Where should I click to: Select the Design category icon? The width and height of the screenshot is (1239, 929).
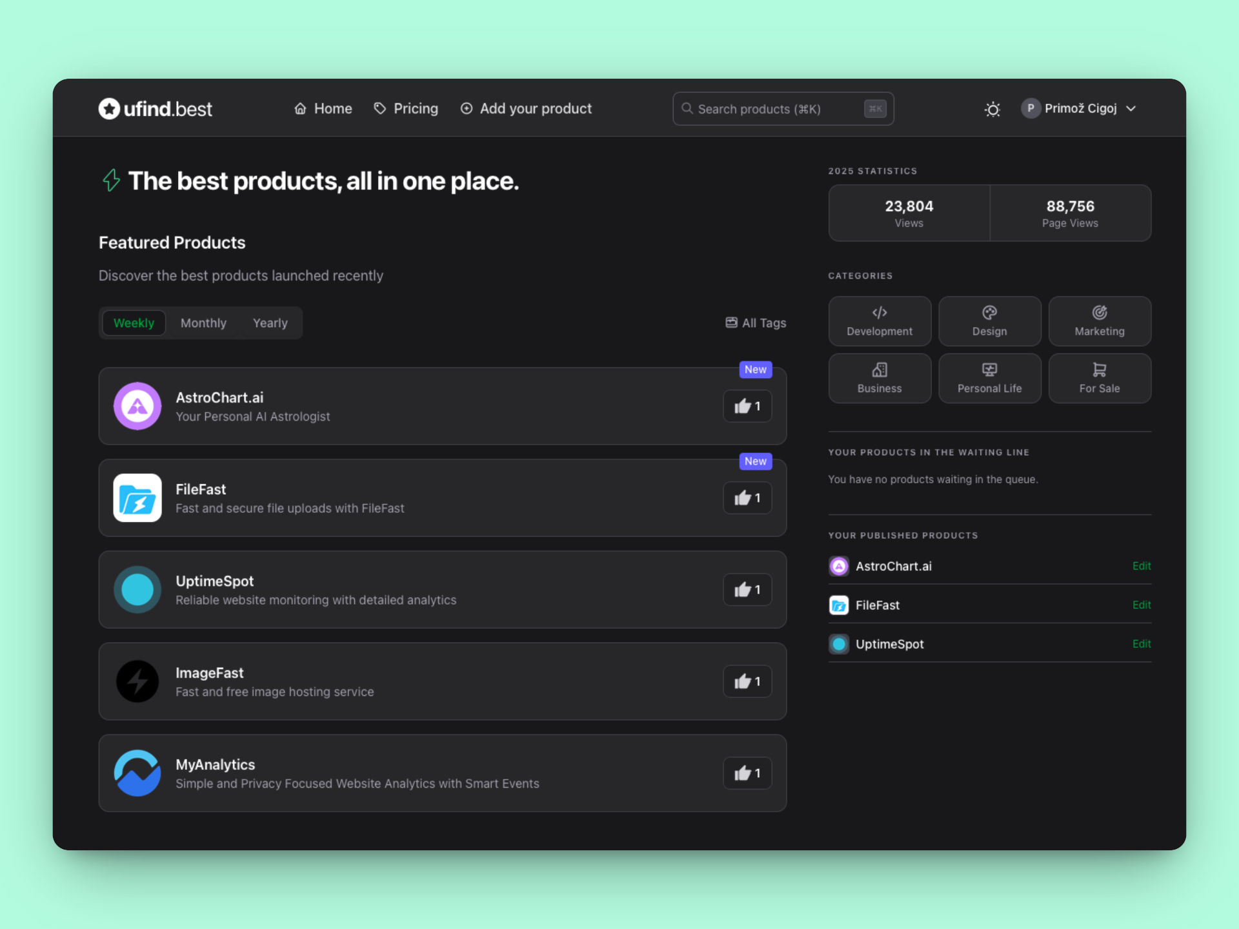tap(989, 313)
